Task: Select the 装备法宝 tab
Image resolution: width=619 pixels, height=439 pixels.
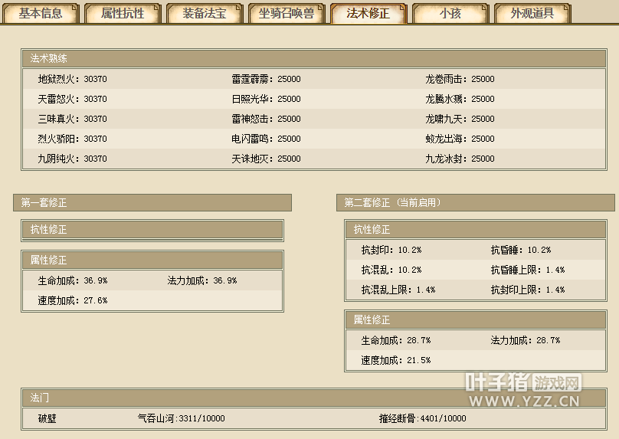Action: [205, 13]
